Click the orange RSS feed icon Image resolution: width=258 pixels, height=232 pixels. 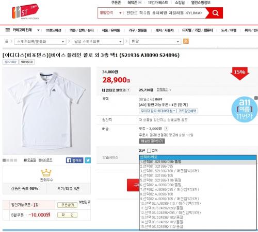pyautogui.click(x=186, y=41)
